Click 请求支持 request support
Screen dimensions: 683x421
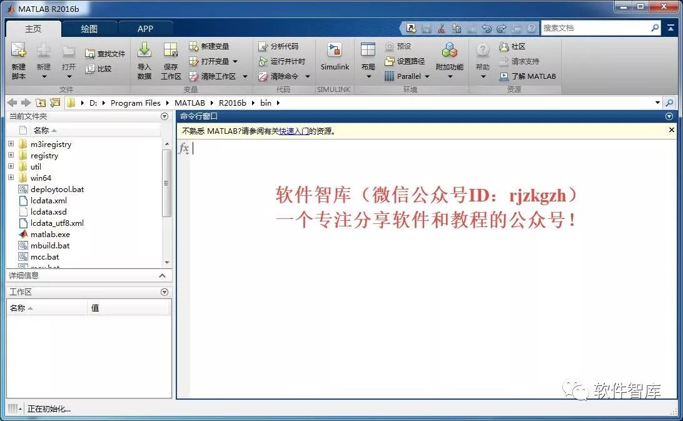pyautogui.click(x=519, y=61)
